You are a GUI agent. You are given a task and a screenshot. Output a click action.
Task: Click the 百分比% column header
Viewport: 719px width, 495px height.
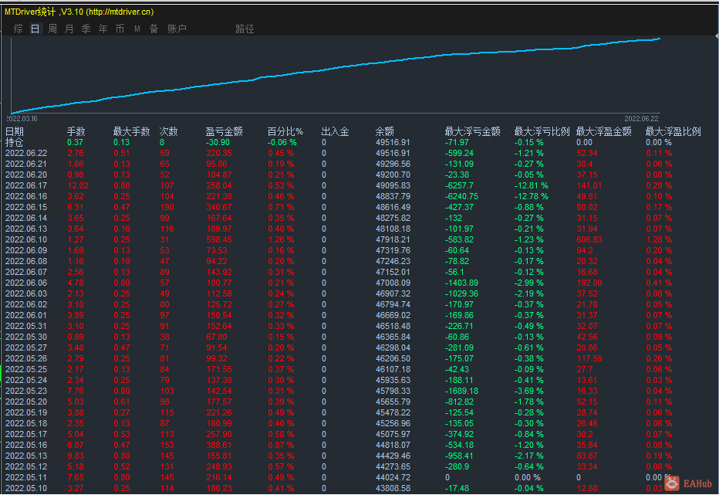[x=285, y=132]
